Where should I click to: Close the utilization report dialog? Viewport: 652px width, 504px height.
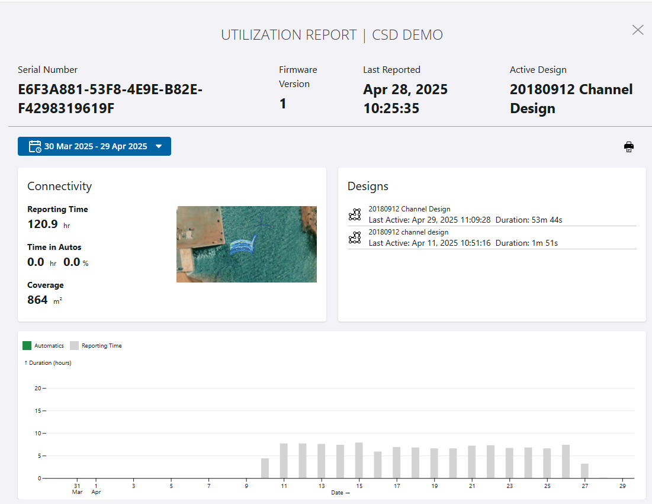point(637,30)
